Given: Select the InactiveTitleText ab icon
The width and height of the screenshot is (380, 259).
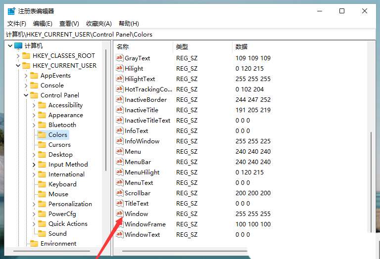Looking at the screenshot, I should pyautogui.click(x=119, y=120).
